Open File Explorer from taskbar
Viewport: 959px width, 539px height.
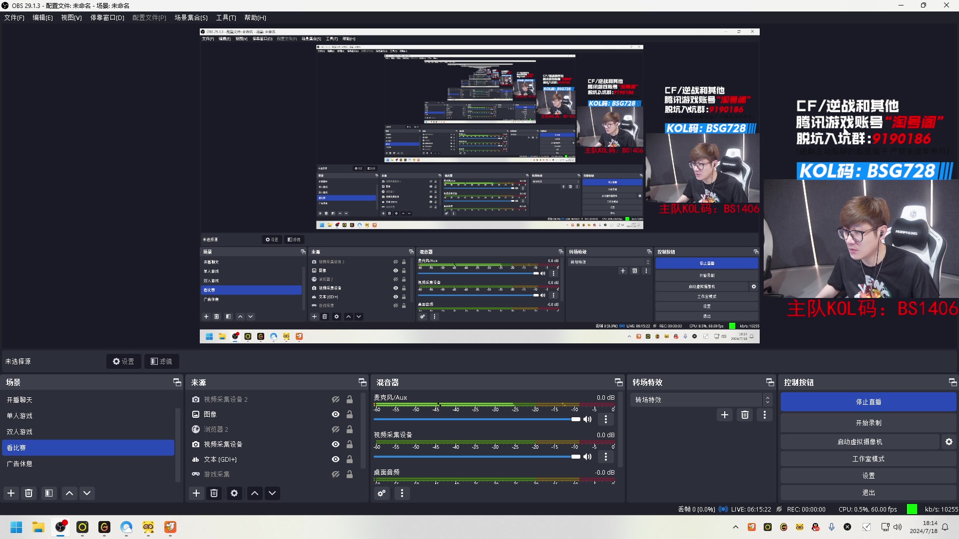pyautogui.click(x=38, y=527)
